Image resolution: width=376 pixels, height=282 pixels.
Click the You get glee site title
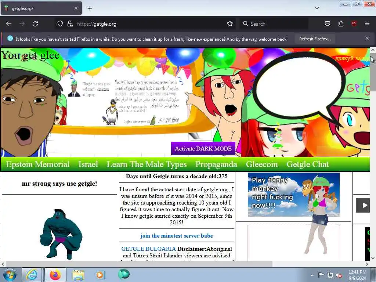click(30, 55)
